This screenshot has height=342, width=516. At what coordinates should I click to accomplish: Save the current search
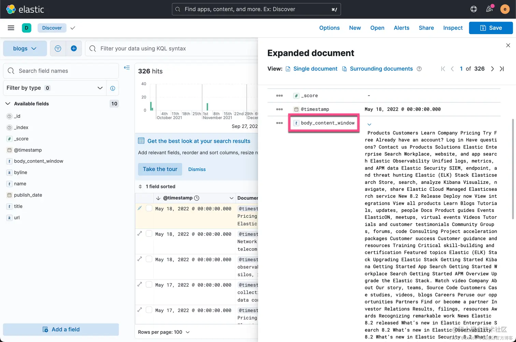click(491, 28)
